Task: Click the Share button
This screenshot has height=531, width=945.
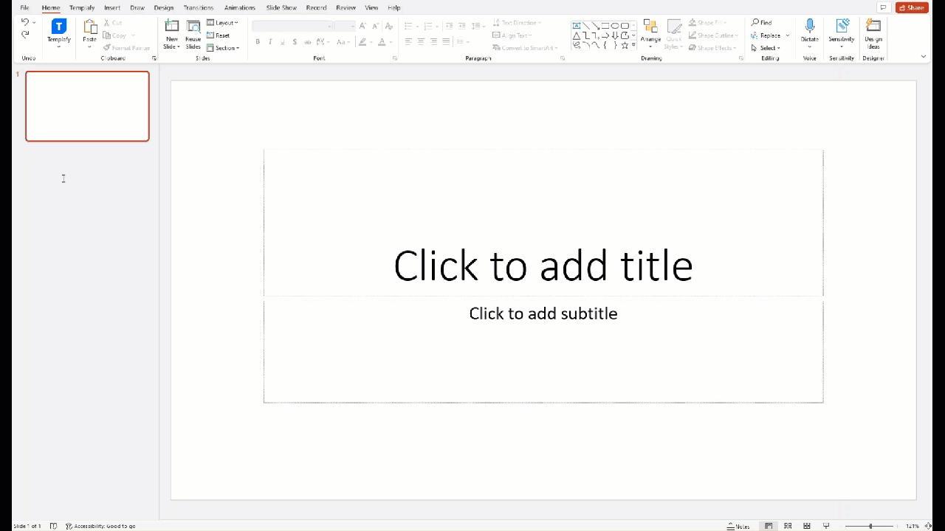Action: click(x=912, y=7)
